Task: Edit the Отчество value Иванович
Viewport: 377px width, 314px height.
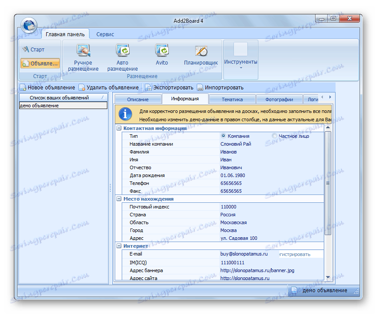Action: [231, 168]
